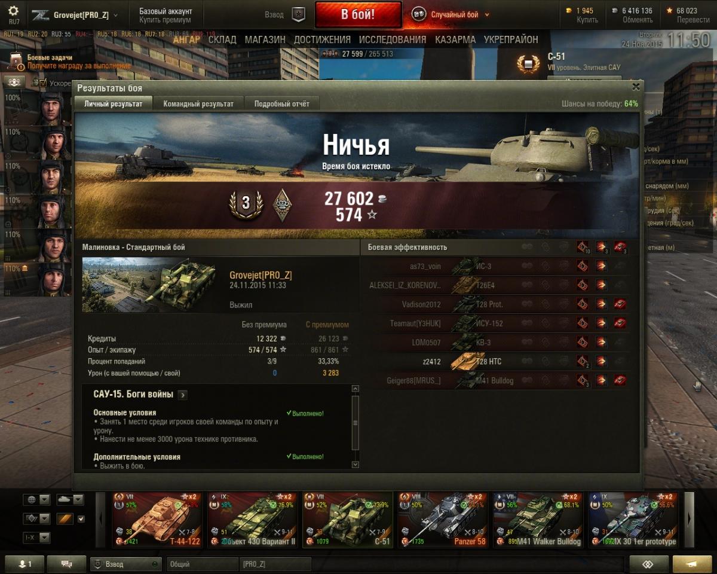Click the red В бой! button
Viewport: 717px width, 574px height.
pyautogui.click(x=358, y=14)
